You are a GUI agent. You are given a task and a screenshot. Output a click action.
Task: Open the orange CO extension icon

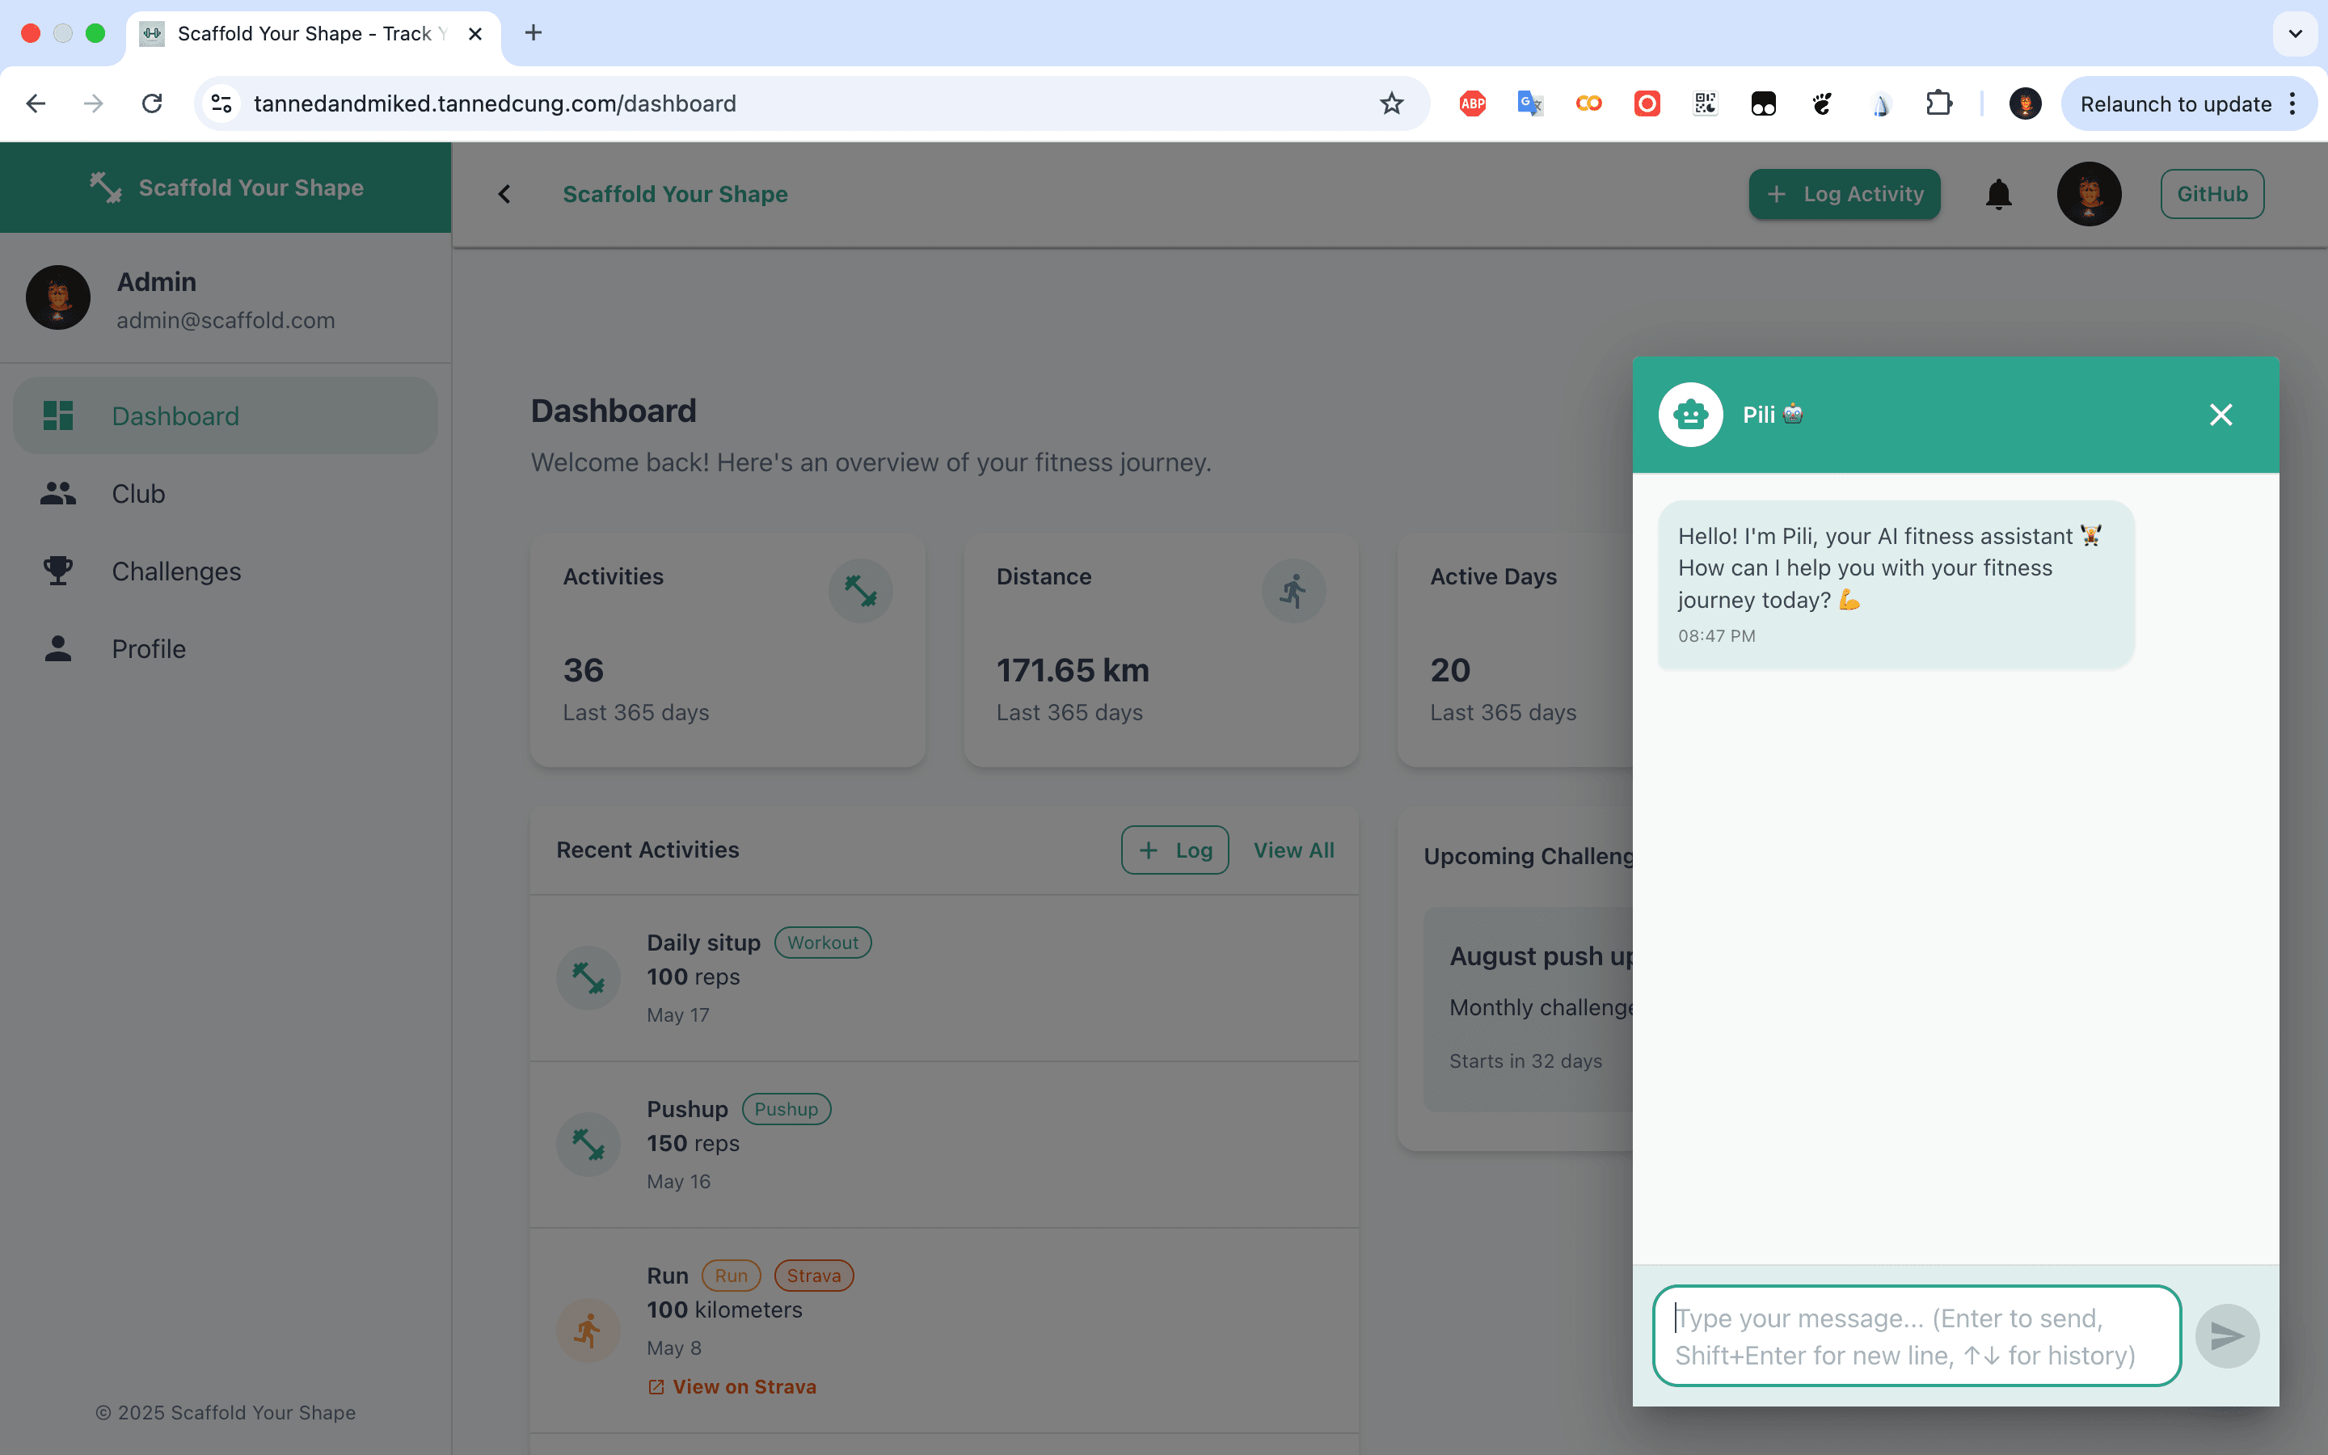(x=1588, y=103)
